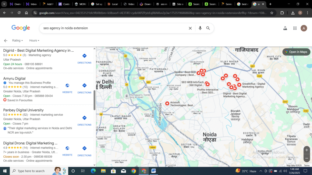
Task: Open the Mail app from the taskbar
Action: (x=123, y=171)
